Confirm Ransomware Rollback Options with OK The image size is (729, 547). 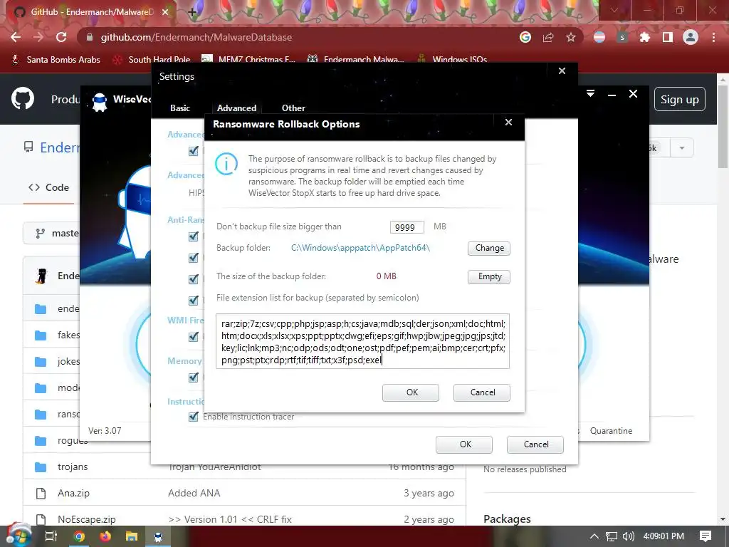[411, 392]
